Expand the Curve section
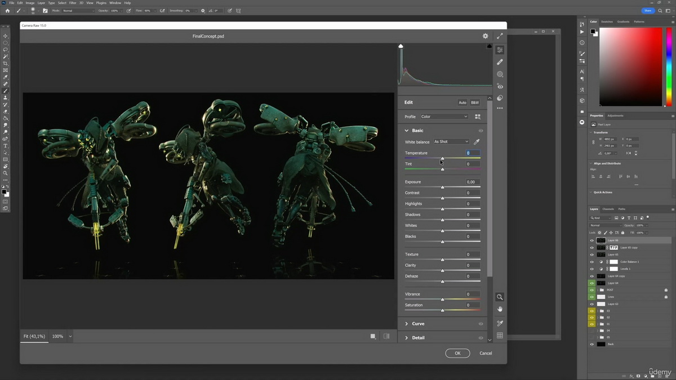Image resolution: width=676 pixels, height=380 pixels. (x=407, y=324)
